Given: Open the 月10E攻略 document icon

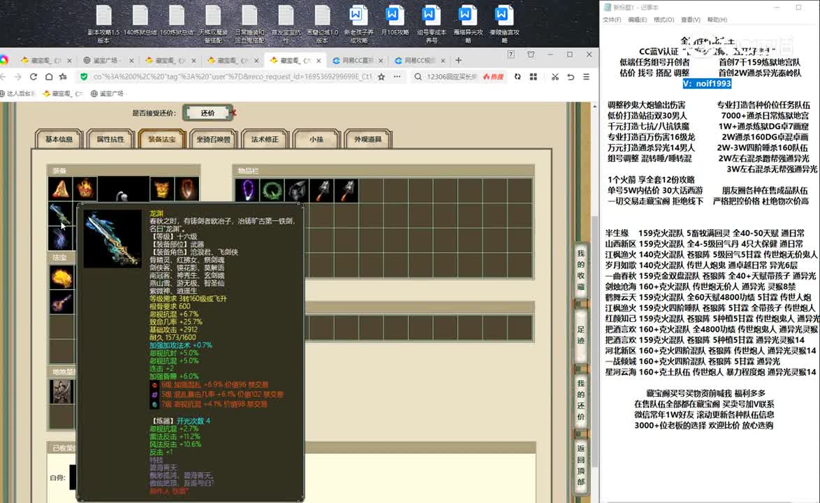Looking at the screenshot, I should pyautogui.click(x=395, y=21).
